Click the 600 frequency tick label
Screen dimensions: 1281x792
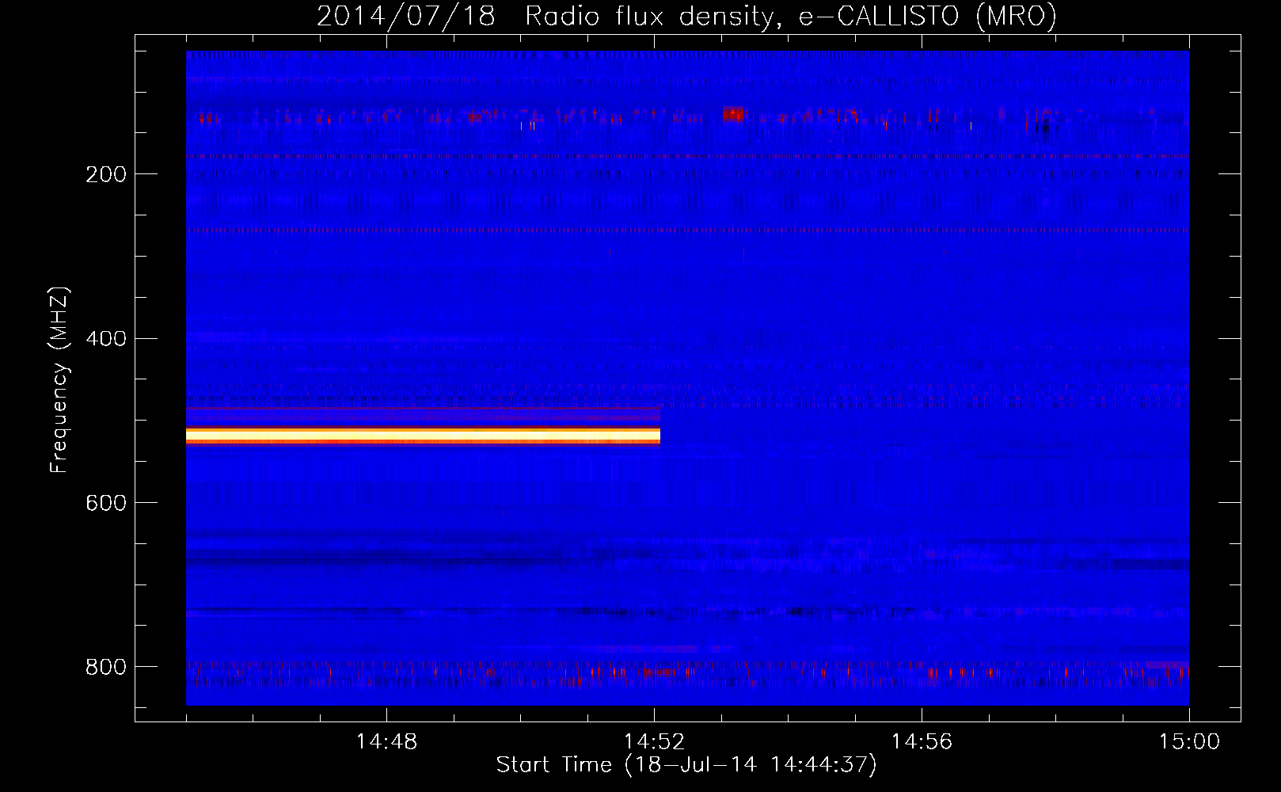[106, 503]
